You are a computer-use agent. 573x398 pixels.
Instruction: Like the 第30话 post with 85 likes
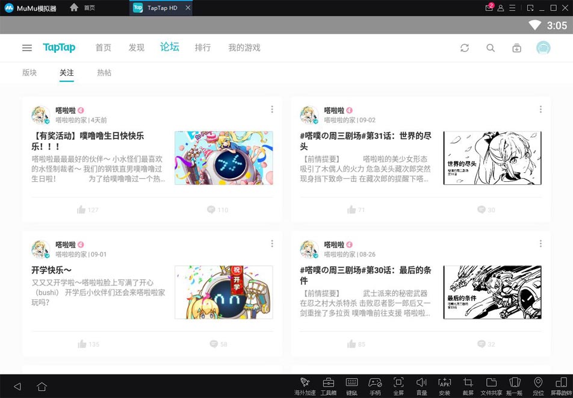[x=356, y=344]
